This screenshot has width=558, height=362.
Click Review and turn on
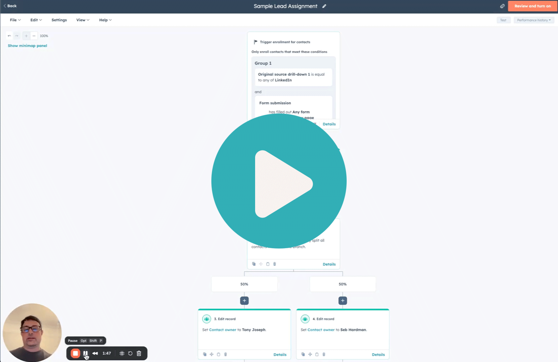(532, 6)
